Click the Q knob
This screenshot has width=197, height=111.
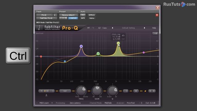[x=113, y=91]
